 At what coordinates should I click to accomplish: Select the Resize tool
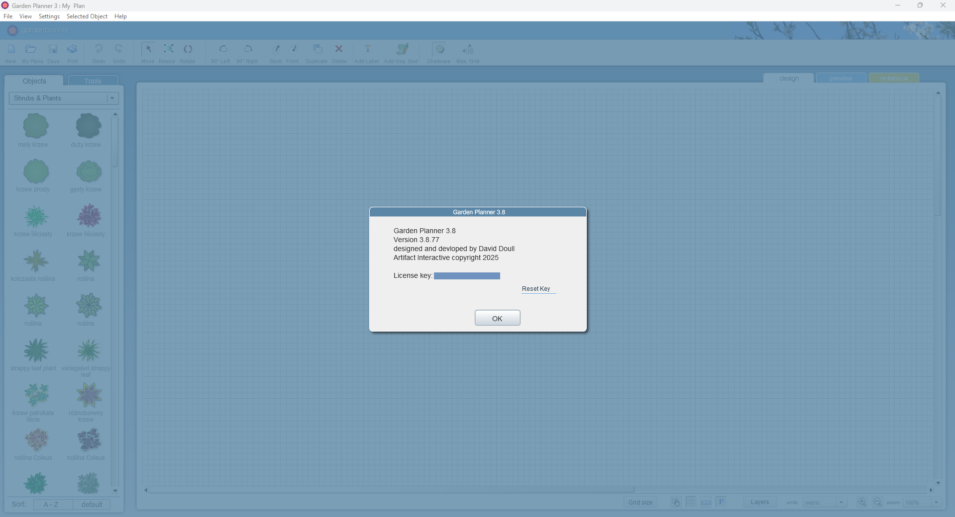tap(169, 49)
